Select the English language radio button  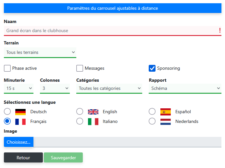[x=80, y=112]
